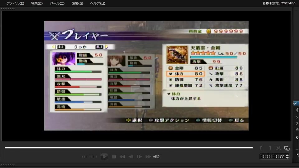299x168 pixels.
Task: Click the right arrow next to R1
Action: [107, 47]
